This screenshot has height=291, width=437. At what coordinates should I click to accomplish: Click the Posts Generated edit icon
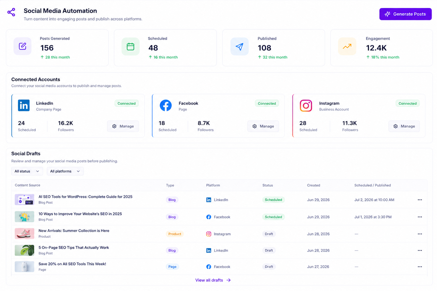point(23,46)
